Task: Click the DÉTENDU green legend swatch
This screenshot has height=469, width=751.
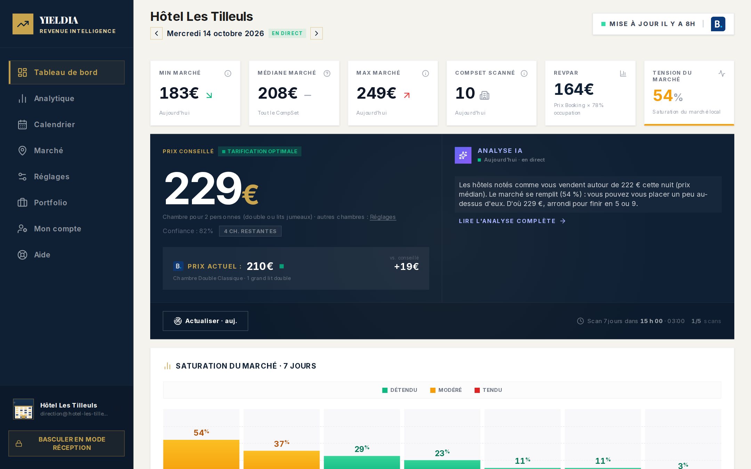Action: point(385,390)
